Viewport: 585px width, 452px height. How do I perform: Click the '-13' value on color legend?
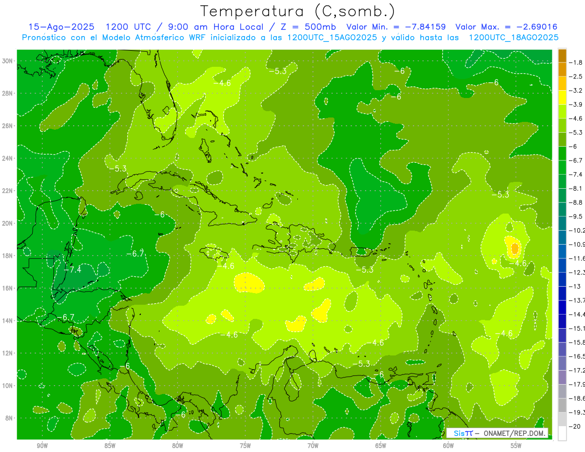tap(575, 286)
